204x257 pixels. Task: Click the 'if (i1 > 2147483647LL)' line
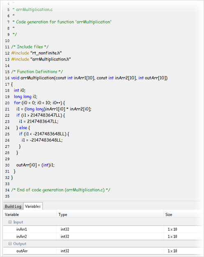41,115
